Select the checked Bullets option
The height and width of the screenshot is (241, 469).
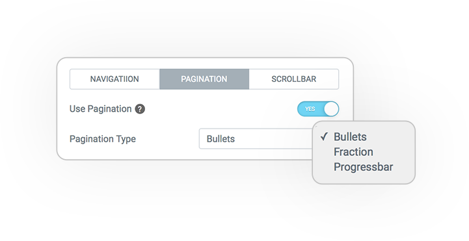coord(350,137)
